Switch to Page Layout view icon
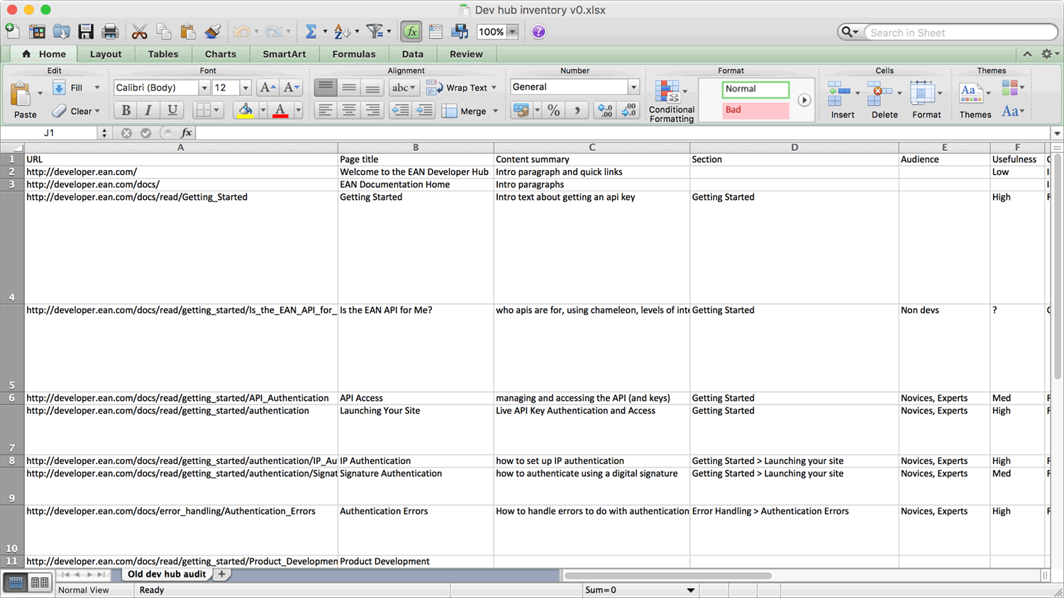The height and width of the screenshot is (598, 1064). click(x=40, y=582)
